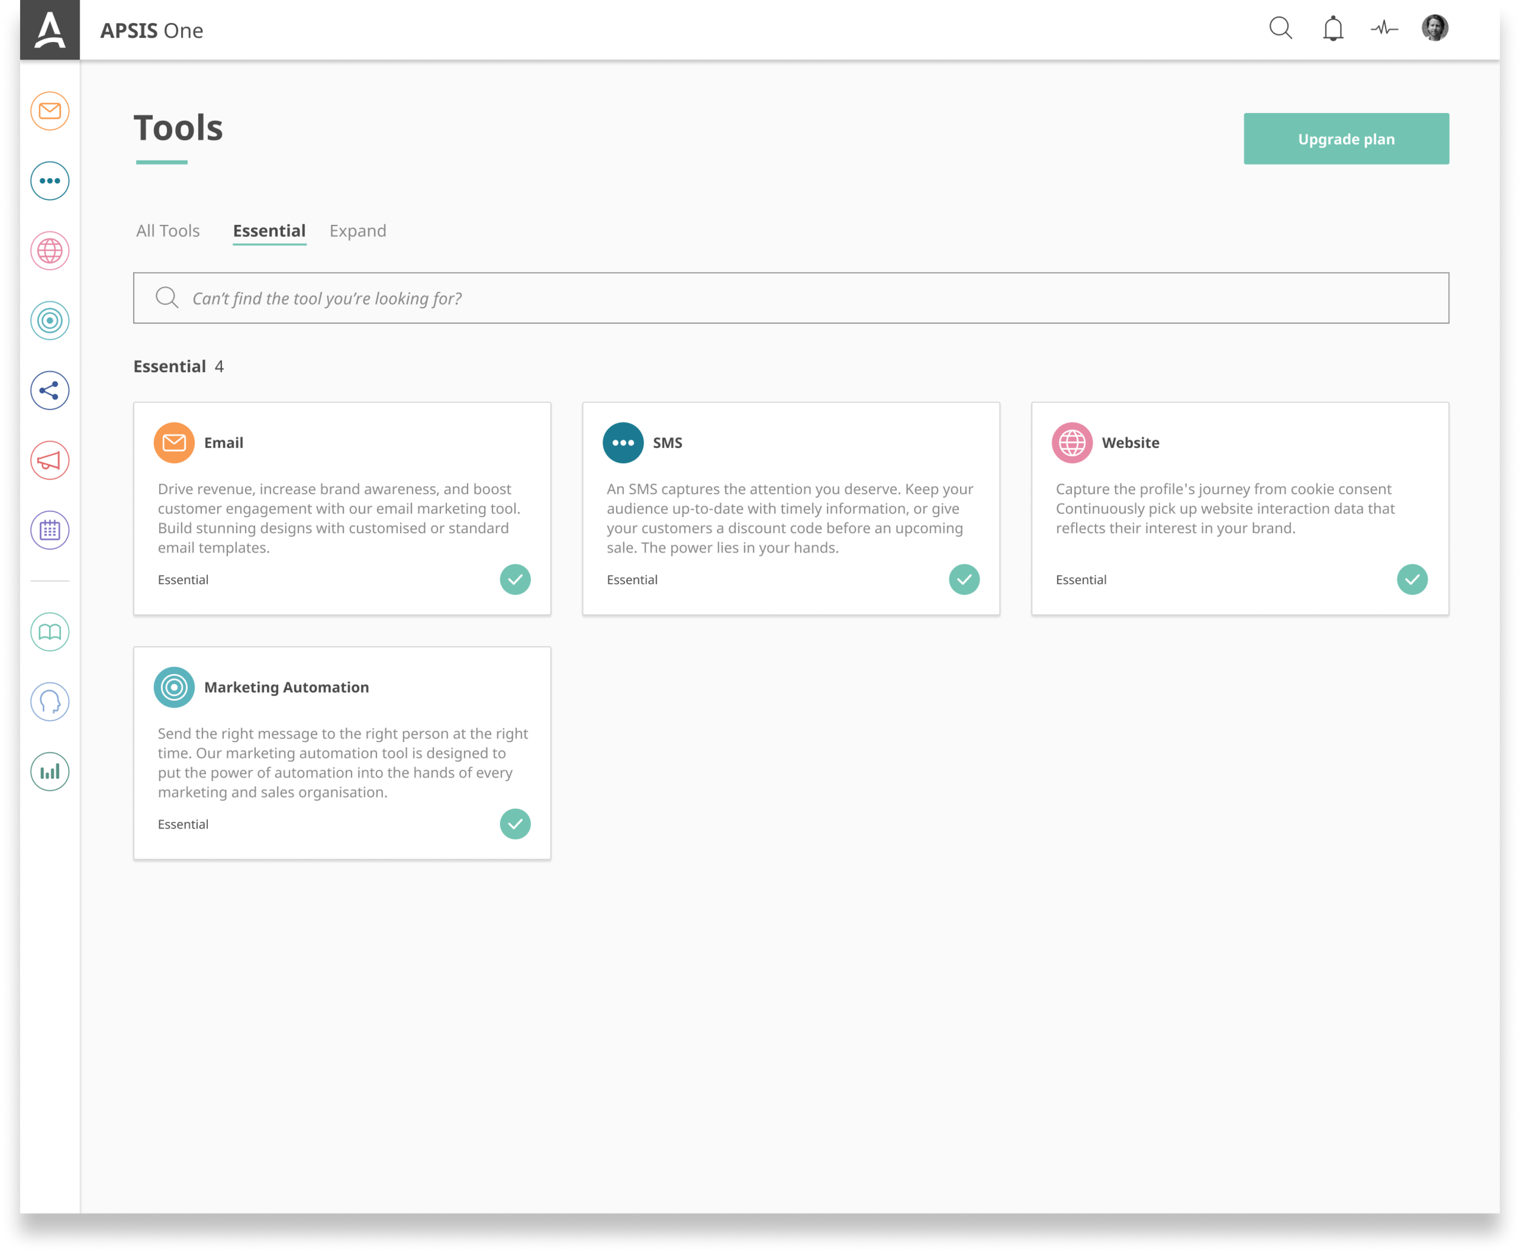Viewport: 1520px width, 1254px height.
Task: Click the Tools page heading
Action: coord(178,128)
